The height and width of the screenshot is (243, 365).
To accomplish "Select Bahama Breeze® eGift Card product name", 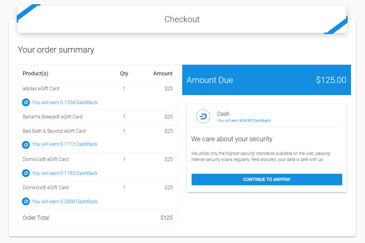I will click(53, 117).
